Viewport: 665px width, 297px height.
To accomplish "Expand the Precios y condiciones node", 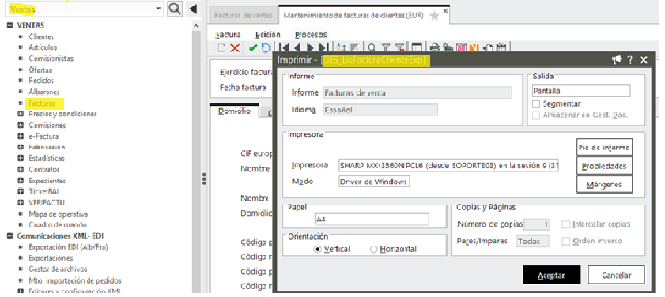I will click(x=21, y=114).
